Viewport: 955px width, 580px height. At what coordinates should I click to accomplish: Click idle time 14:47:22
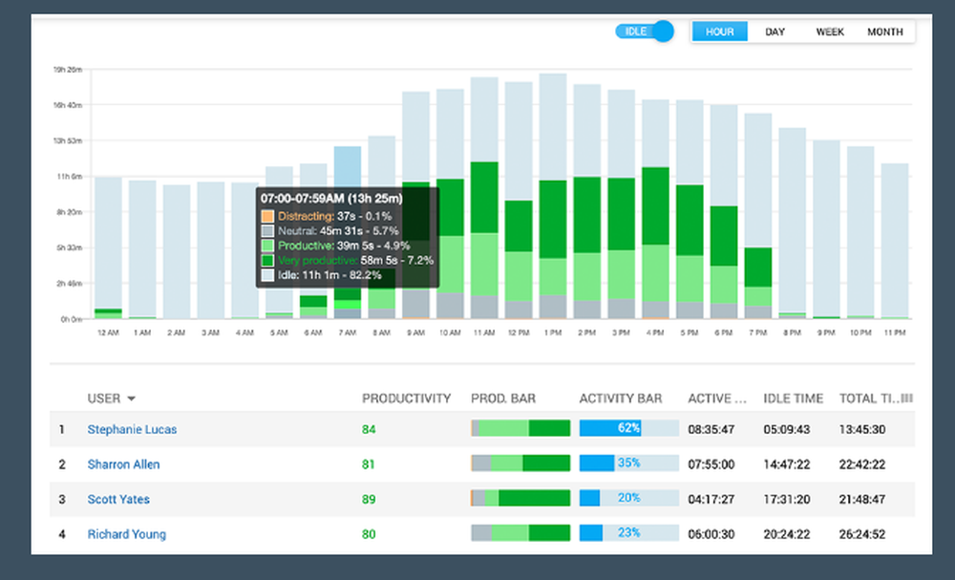pos(787,464)
